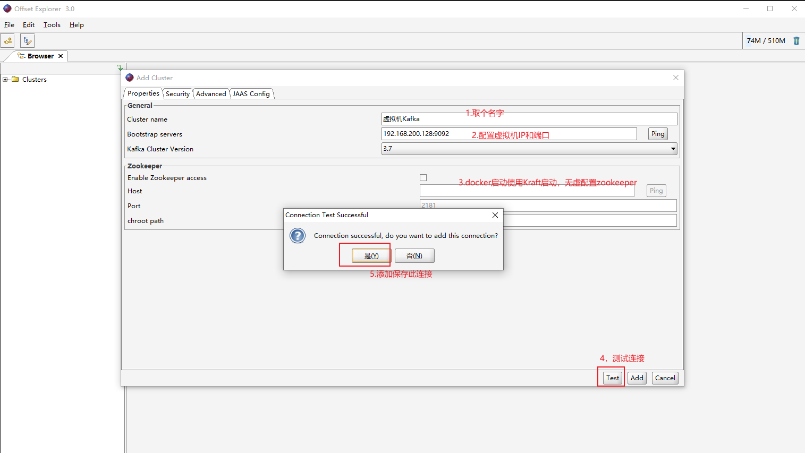This screenshot has width=805, height=453.
Task: Switch to the Advanced tab
Action: (211, 94)
